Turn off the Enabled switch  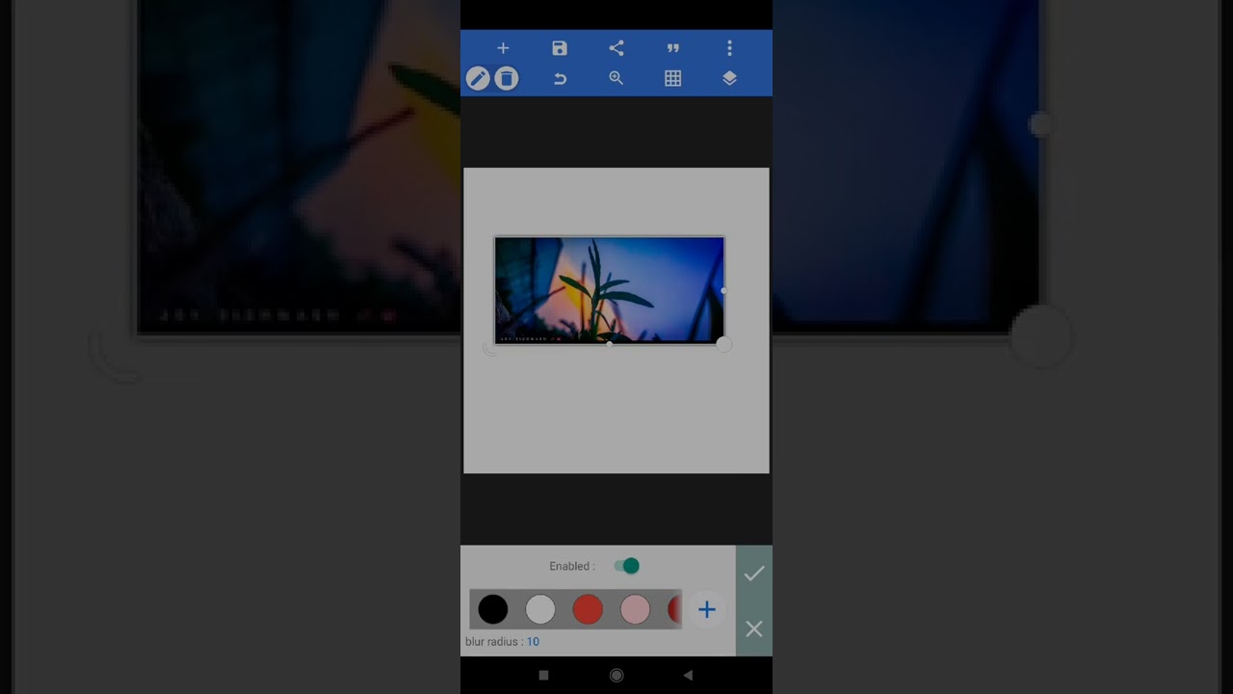pyautogui.click(x=627, y=566)
